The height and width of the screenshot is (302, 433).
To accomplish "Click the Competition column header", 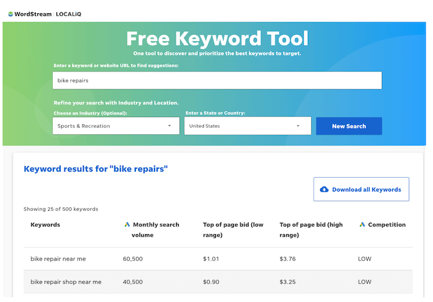I will [x=387, y=225].
